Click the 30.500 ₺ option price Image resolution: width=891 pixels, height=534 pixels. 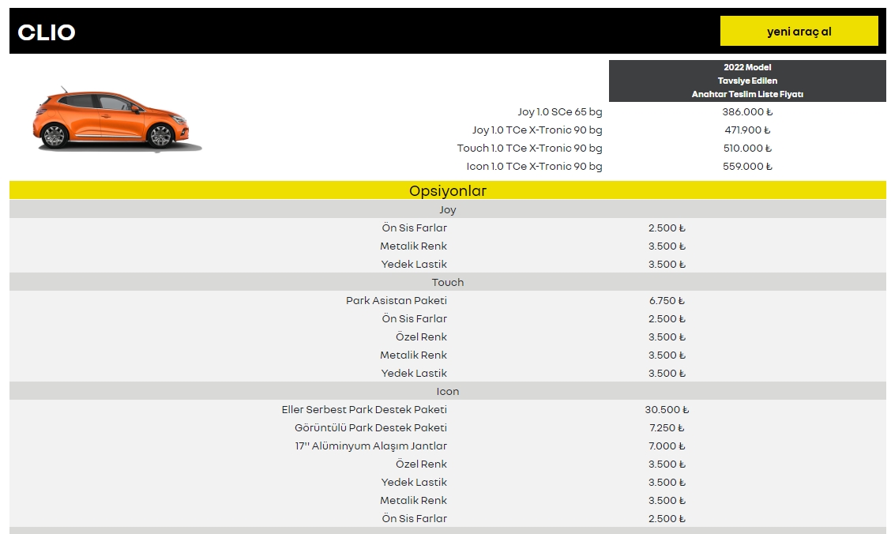pyautogui.click(x=667, y=410)
